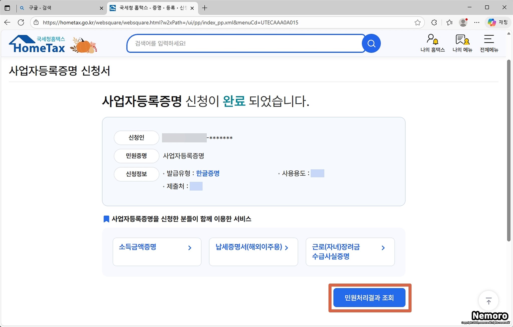The height and width of the screenshot is (327, 513).
Task: Expand 근로(자녀)장려금 수급사실증명 chevron
Action: [383, 248]
